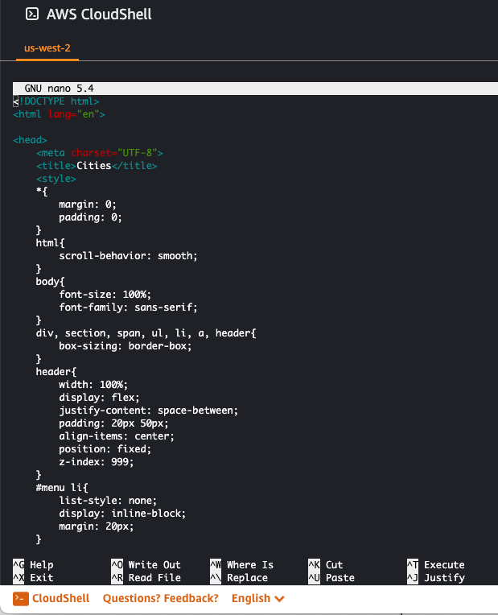Click the <style> tag line

[x=56, y=179]
